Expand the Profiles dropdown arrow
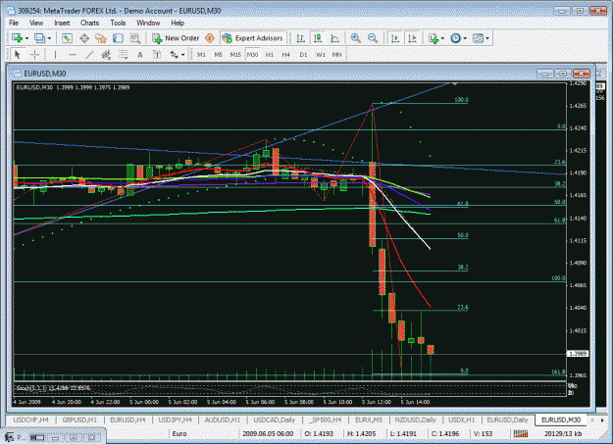 pyautogui.click(x=49, y=38)
